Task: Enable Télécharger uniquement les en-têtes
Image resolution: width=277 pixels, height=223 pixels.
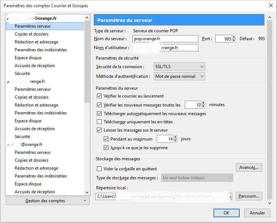Action: click(x=99, y=122)
